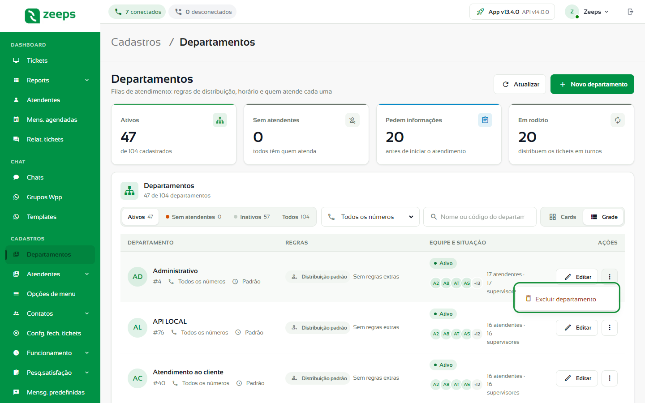
Task: Click the Novo departamento button
Action: pos(592,84)
